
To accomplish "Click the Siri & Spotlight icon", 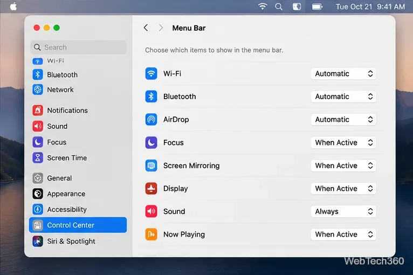I will [38, 241].
